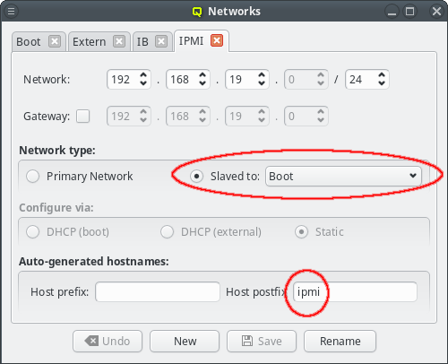Close the IPMI tab with red X
Viewport: 448px width, 364px height.
pos(217,40)
